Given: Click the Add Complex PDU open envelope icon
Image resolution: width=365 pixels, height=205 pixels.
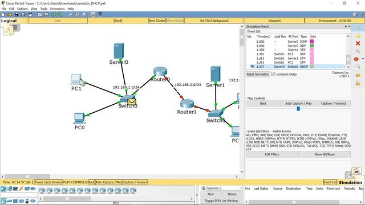Looking at the screenshot, I should click(x=358, y=83).
